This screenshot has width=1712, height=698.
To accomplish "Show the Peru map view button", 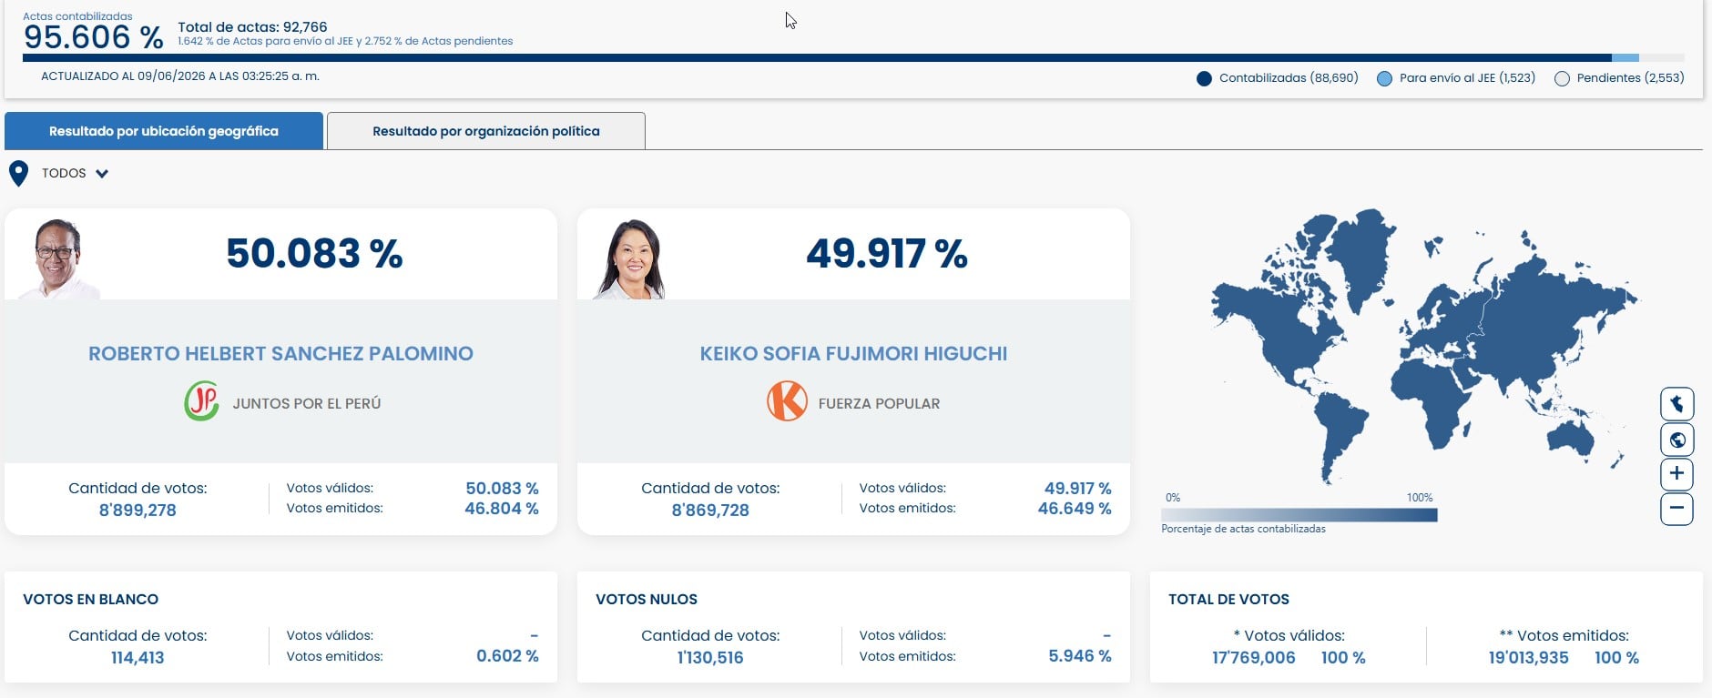I will [x=1676, y=404].
